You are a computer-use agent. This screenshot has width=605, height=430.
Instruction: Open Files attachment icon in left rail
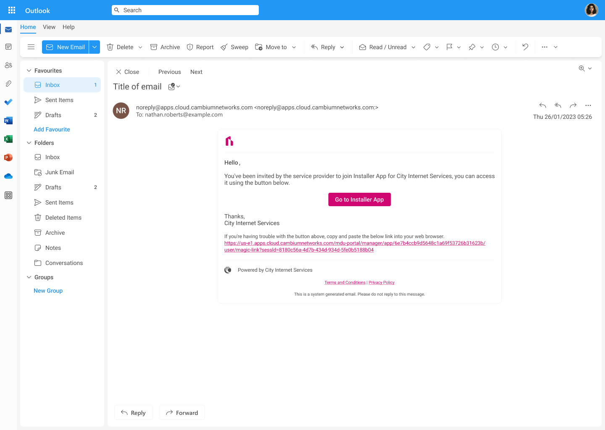[8, 84]
